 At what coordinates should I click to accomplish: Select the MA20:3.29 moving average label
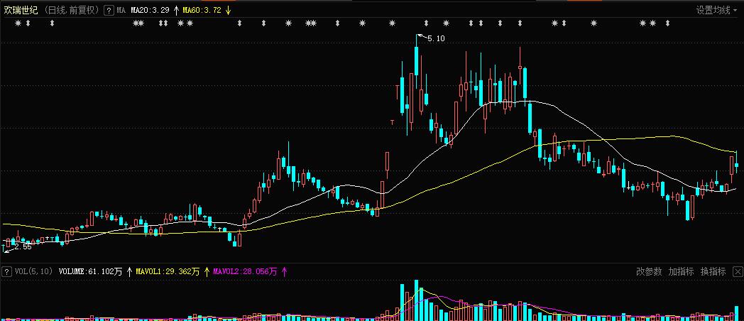click(x=150, y=11)
